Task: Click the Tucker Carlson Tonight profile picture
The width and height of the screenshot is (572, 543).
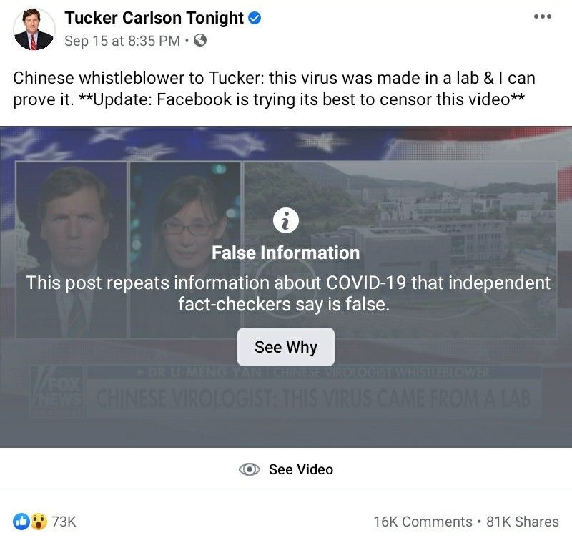Action: (34, 29)
